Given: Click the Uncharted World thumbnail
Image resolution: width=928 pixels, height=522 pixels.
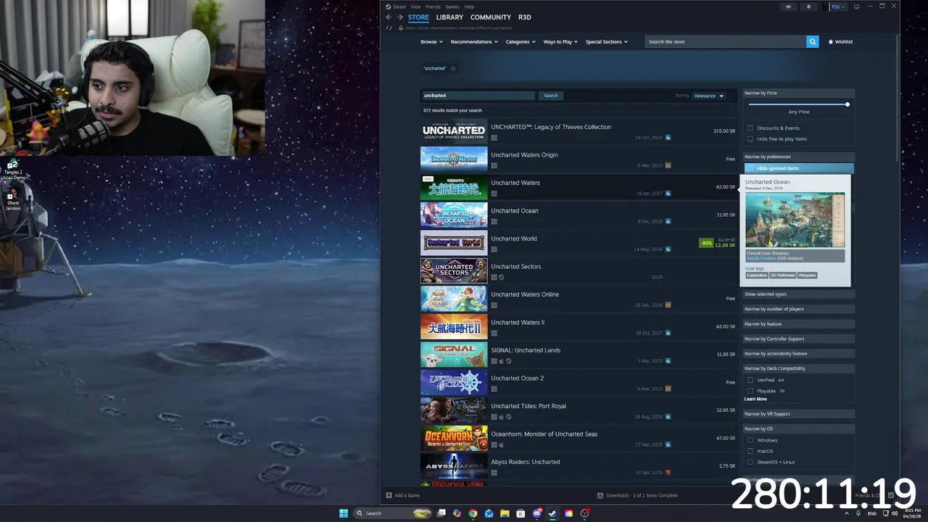Looking at the screenshot, I should [454, 243].
